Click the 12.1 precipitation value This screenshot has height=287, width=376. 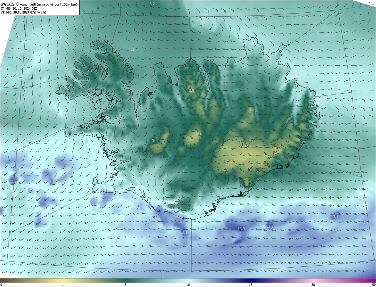106,200
